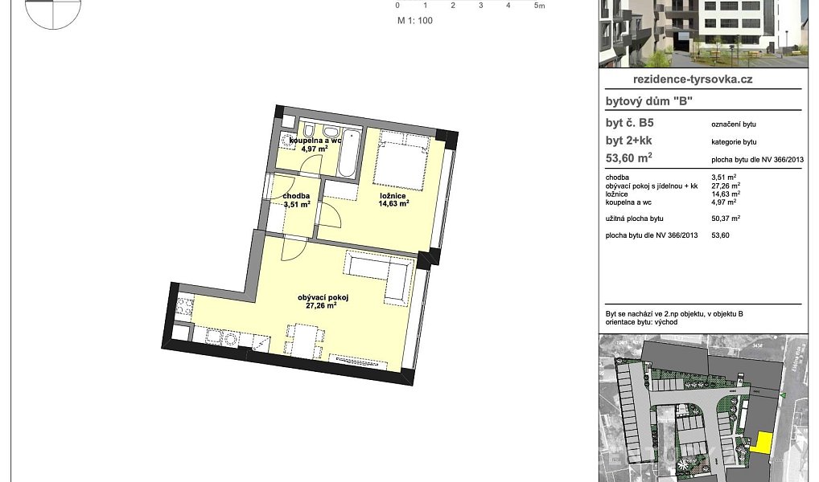Click the living room door swing

click(x=295, y=248)
